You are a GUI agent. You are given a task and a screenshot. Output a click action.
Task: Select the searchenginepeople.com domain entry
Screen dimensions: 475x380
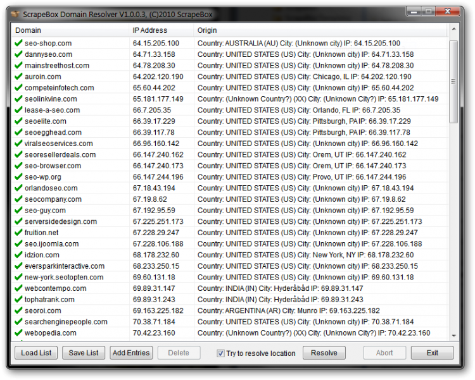pyautogui.click(x=66, y=322)
